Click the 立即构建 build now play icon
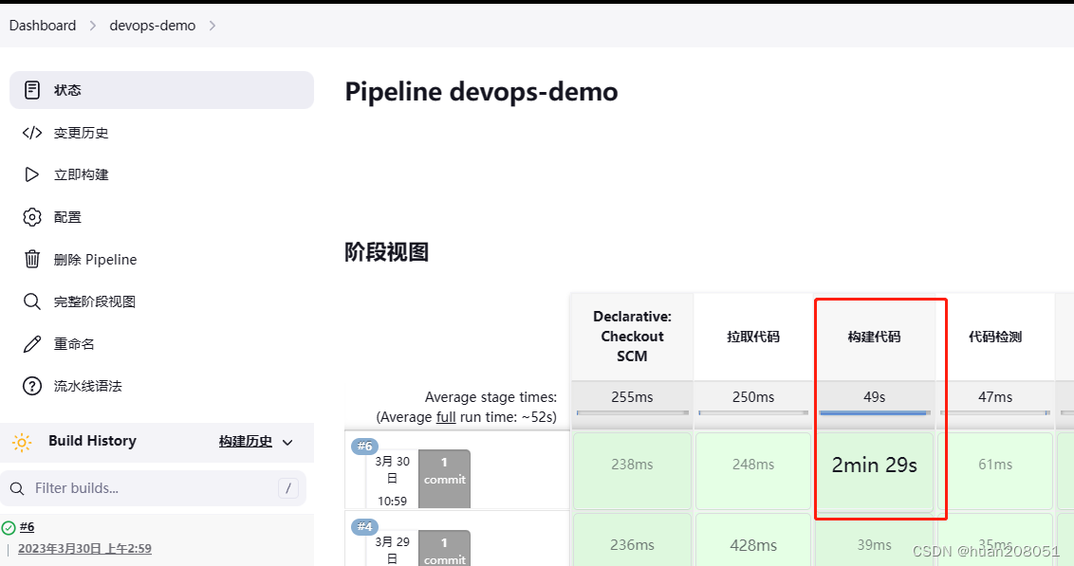The height and width of the screenshot is (566, 1074). (30, 174)
